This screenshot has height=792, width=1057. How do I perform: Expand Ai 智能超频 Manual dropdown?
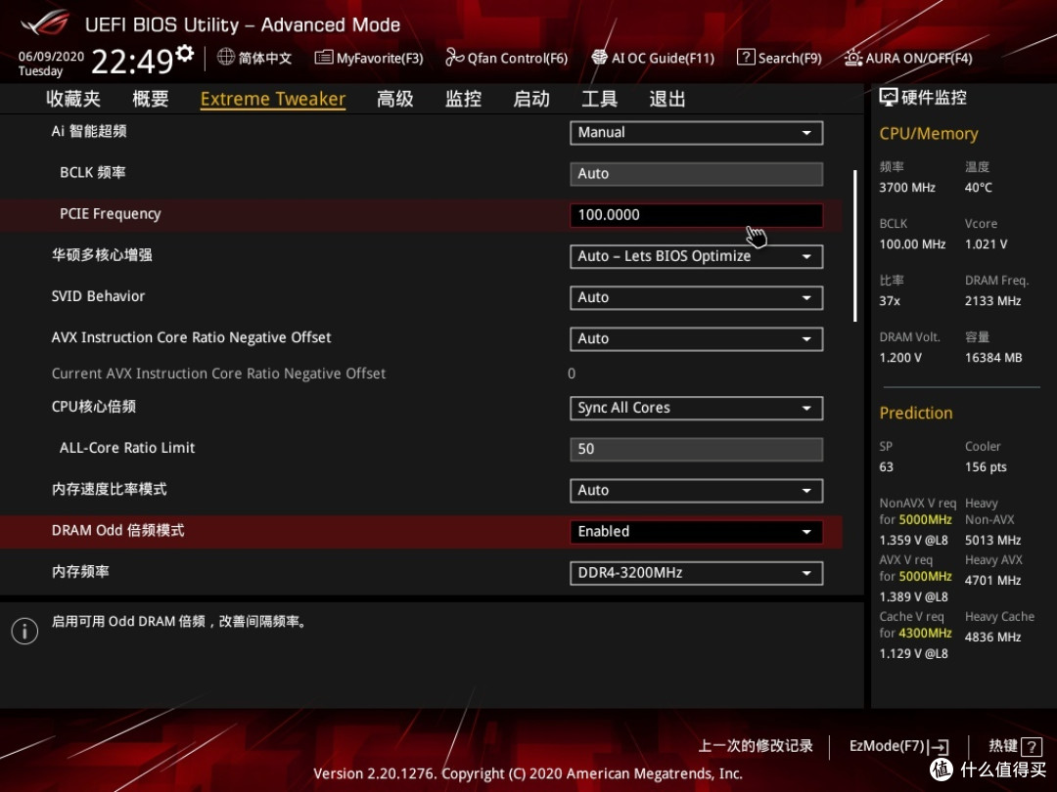[x=697, y=133]
